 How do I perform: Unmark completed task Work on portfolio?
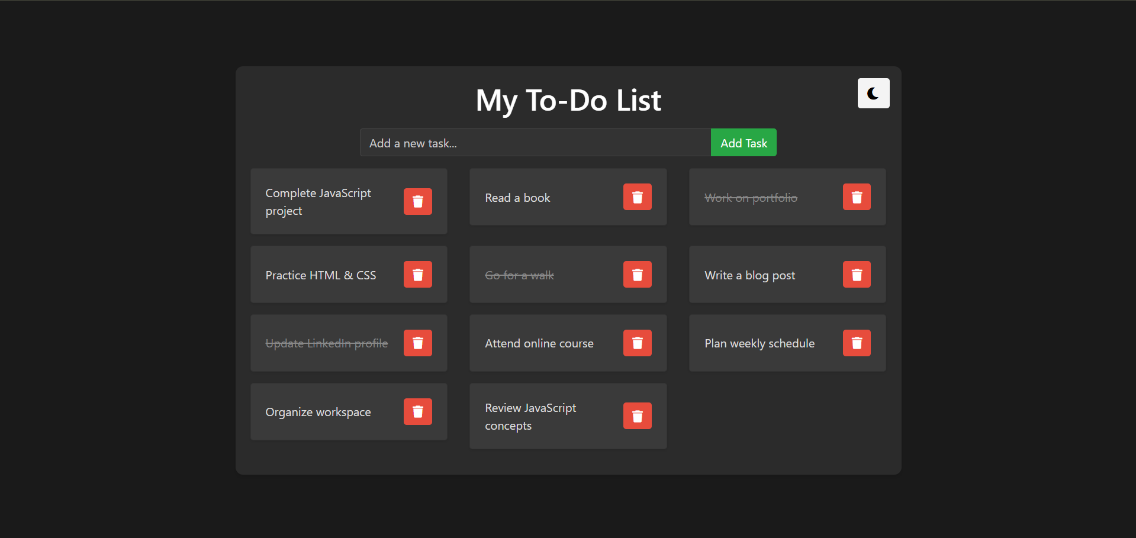coord(750,198)
